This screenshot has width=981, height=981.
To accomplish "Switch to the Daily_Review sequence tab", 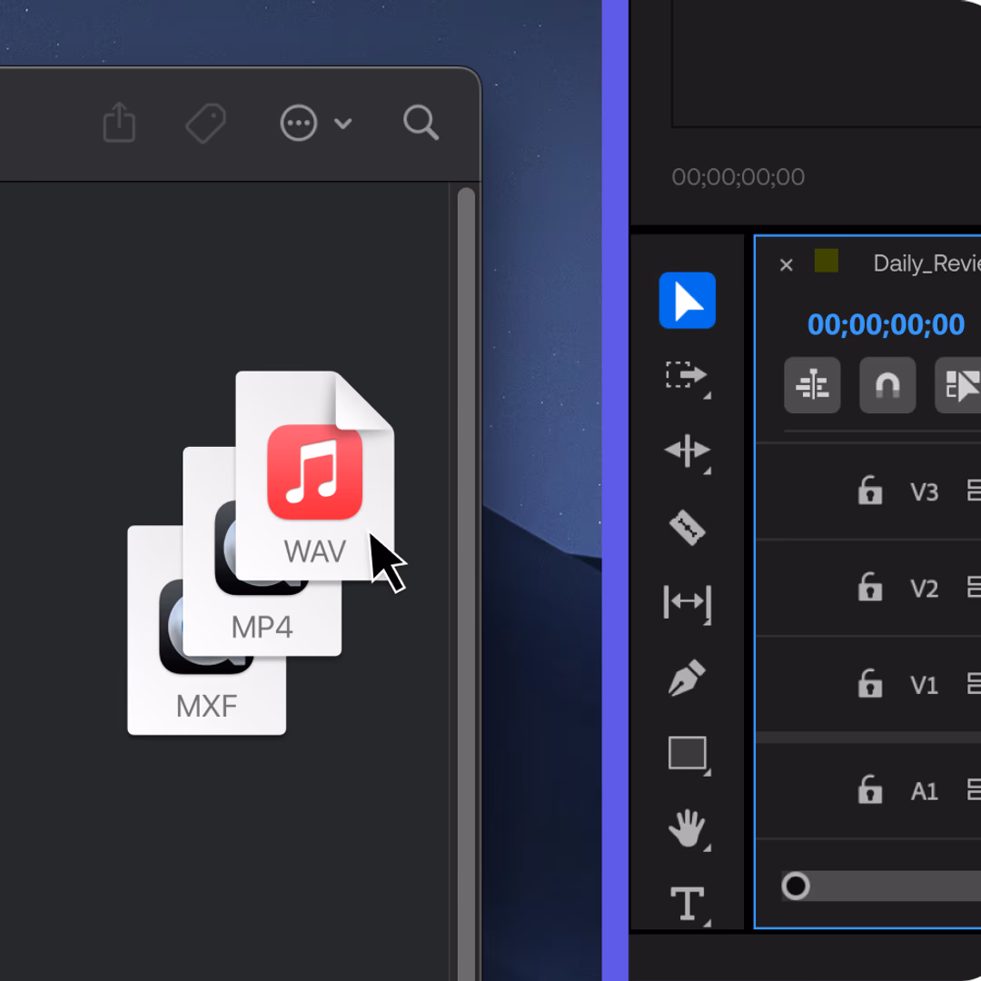I will pyautogui.click(x=926, y=263).
